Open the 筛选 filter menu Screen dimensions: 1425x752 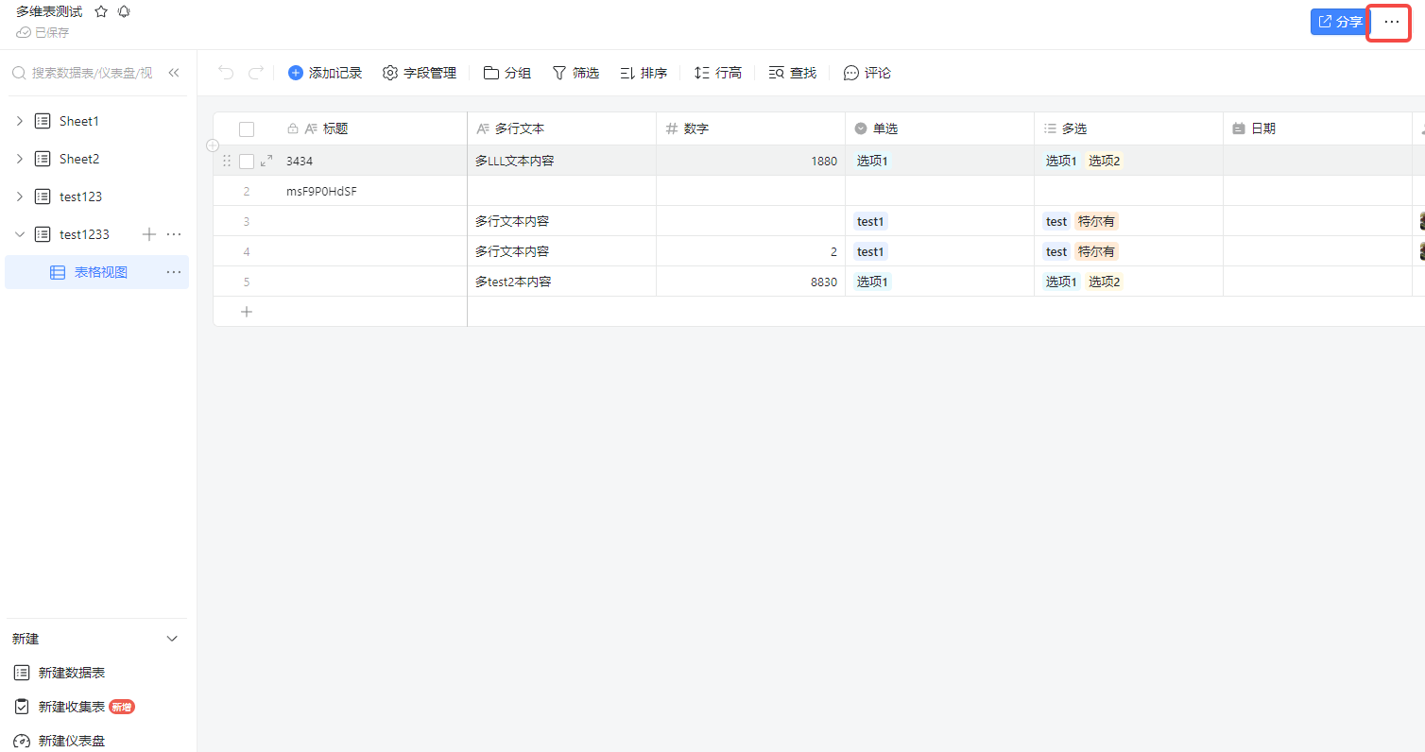[575, 73]
